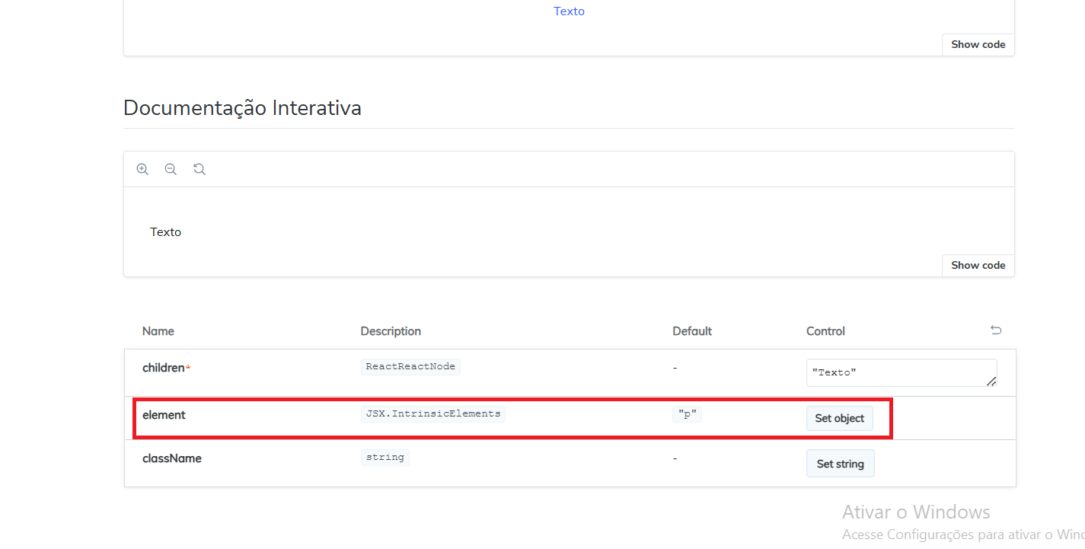The width and height of the screenshot is (1085, 549).
Task: Select the string type label
Action: [x=385, y=457]
